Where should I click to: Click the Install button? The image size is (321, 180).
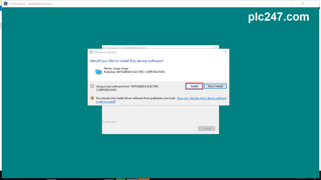pyautogui.click(x=194, y=86)
